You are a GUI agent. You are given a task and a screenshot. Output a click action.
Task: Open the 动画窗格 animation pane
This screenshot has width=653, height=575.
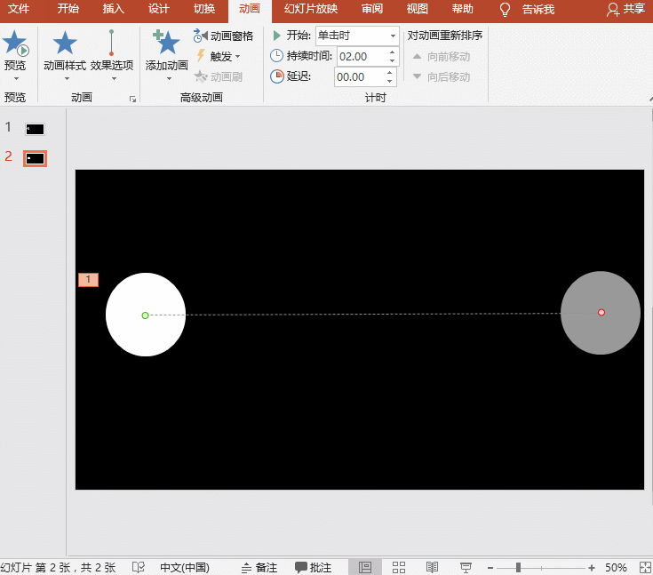[x=224, y=36]
